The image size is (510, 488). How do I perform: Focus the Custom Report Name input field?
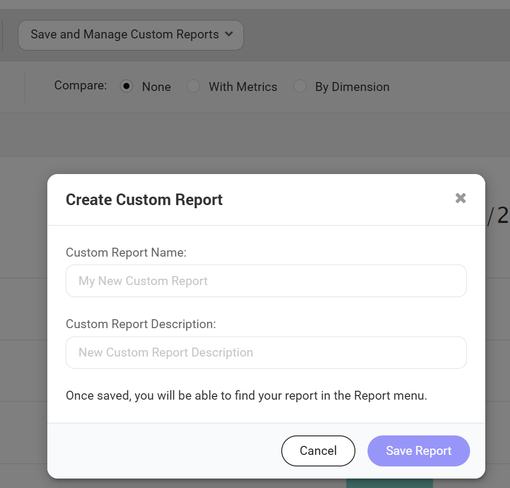coord(266,281)
